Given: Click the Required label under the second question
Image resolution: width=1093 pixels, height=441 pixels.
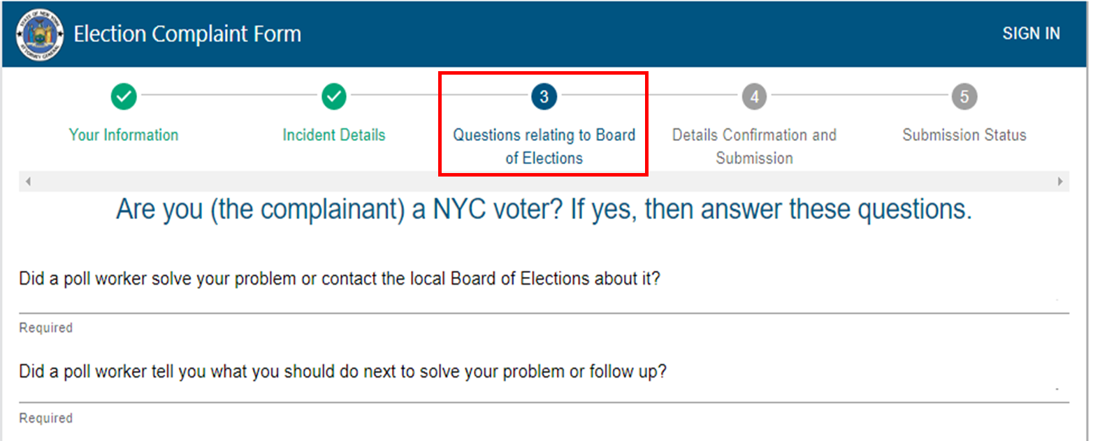Looking at the screenshot, I should tap(45, 417).
